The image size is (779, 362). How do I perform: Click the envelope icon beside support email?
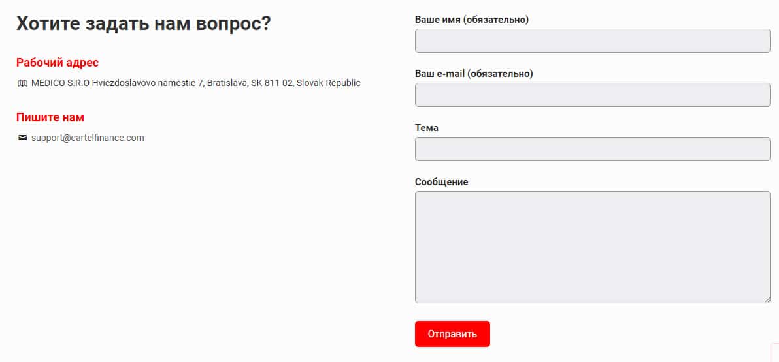[23, 138]
